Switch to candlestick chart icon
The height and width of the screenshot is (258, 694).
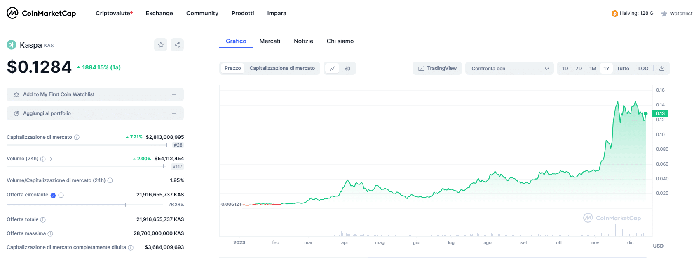point(347,69)
